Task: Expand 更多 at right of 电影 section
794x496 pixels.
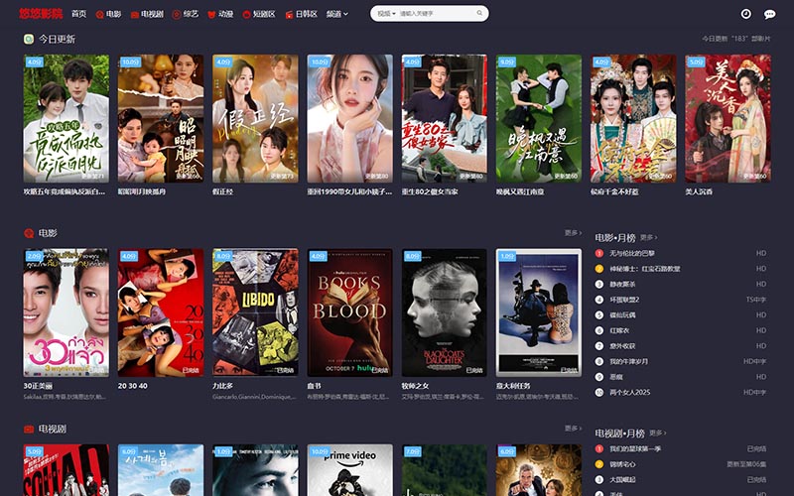Action: click(574, 233)
